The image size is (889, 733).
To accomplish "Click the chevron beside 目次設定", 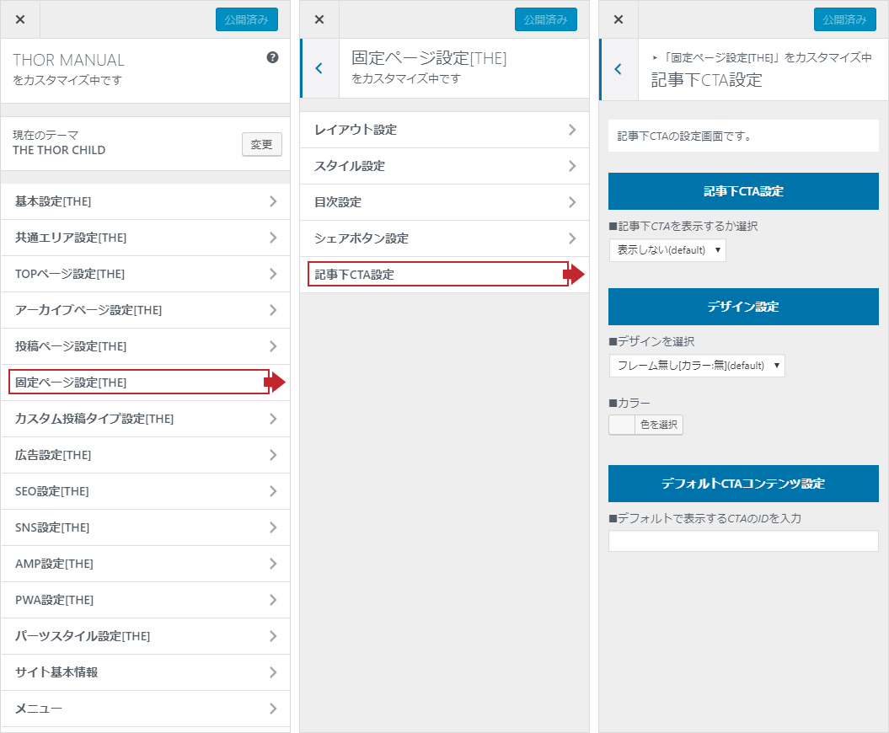I will pyautogui.click(x=572, y=202).
